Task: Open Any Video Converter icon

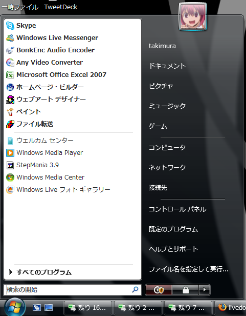Action: [10, 63]
